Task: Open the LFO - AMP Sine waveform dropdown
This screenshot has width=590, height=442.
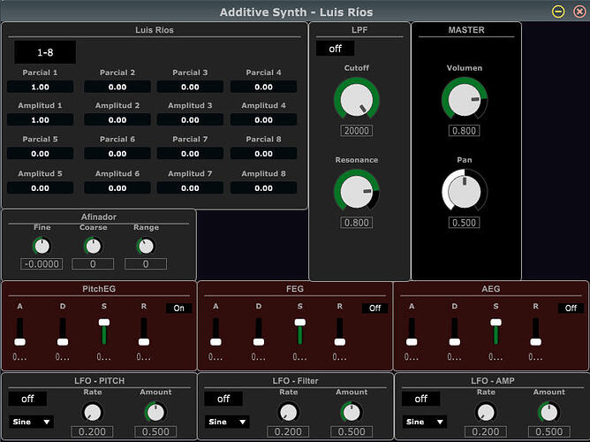Action: [x=424, y=422]
